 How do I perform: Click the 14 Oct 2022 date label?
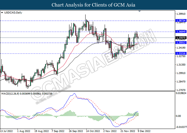(x=93, y=131)
